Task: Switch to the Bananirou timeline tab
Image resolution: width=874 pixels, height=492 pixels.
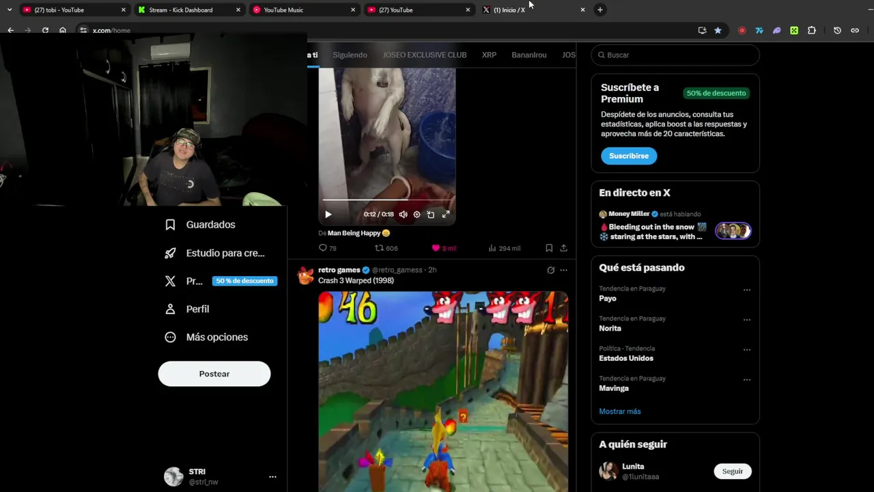Action: (x=529, y=55)
